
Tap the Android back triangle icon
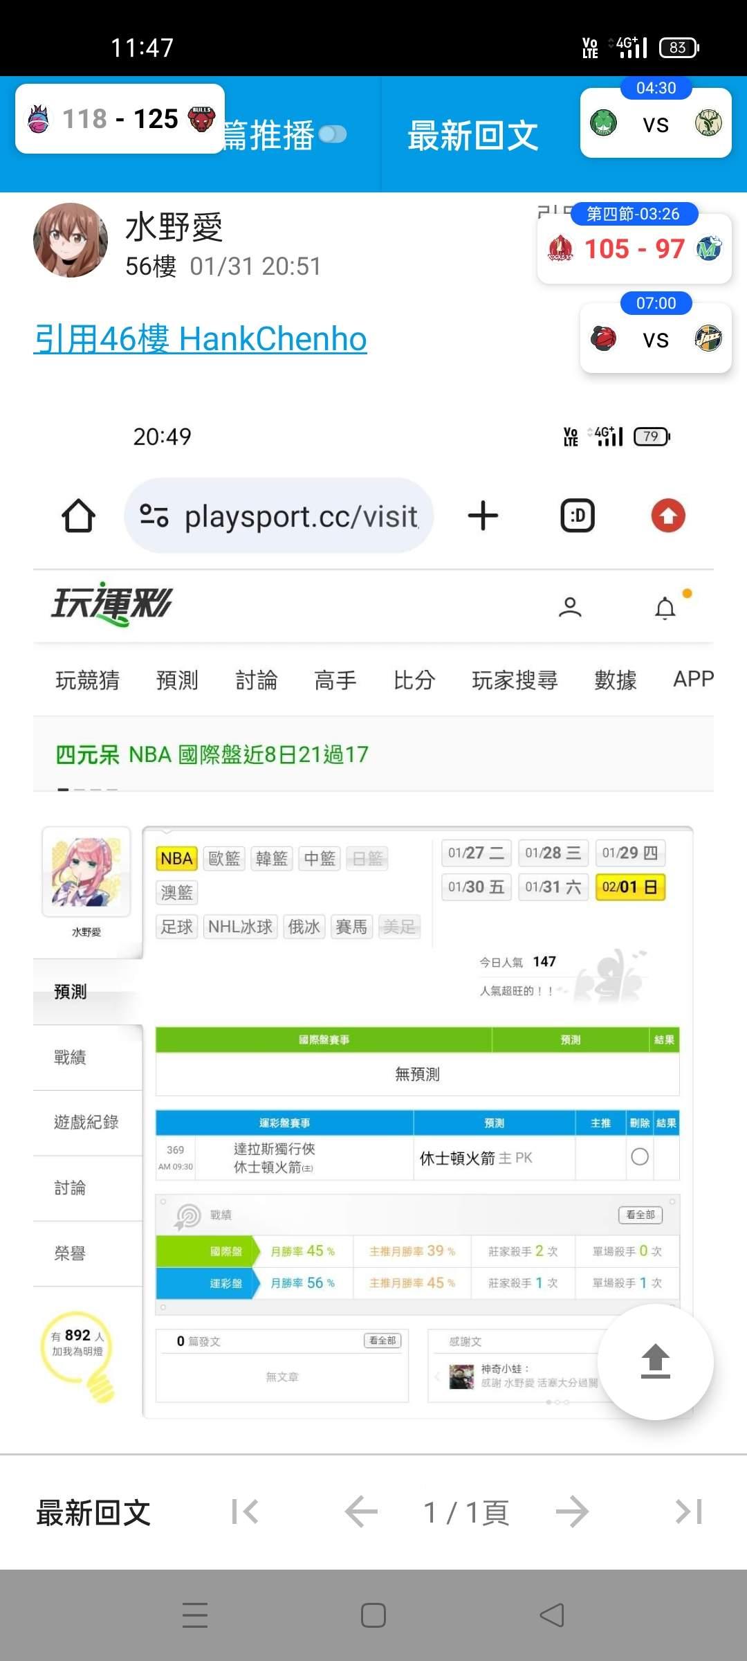(552, 1615)
